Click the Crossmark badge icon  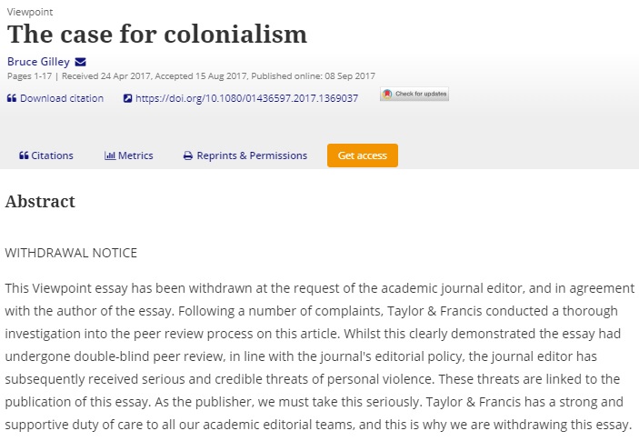coord(387,94)
